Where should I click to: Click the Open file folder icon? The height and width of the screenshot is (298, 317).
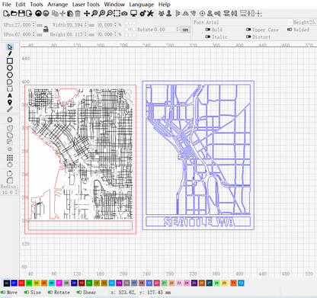coord(14,14)
